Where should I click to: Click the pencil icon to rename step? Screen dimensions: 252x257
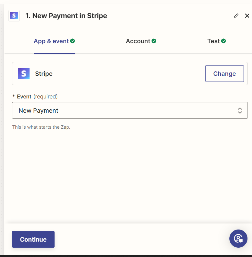click(236, 16)
